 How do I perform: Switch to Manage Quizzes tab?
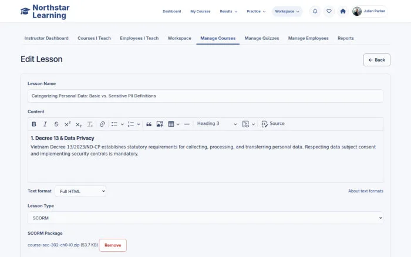point(262,38)
